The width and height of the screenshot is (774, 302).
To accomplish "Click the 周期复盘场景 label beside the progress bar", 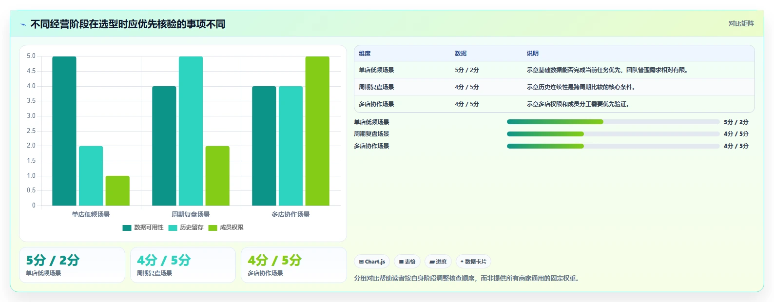I will pyautogui.click(x=371, y=134).
